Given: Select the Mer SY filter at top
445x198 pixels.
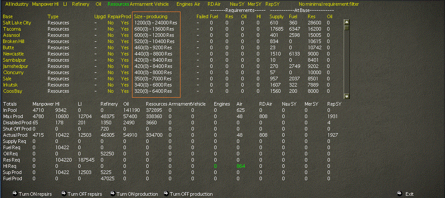Looking at the screenshot, I should point(255,4).
